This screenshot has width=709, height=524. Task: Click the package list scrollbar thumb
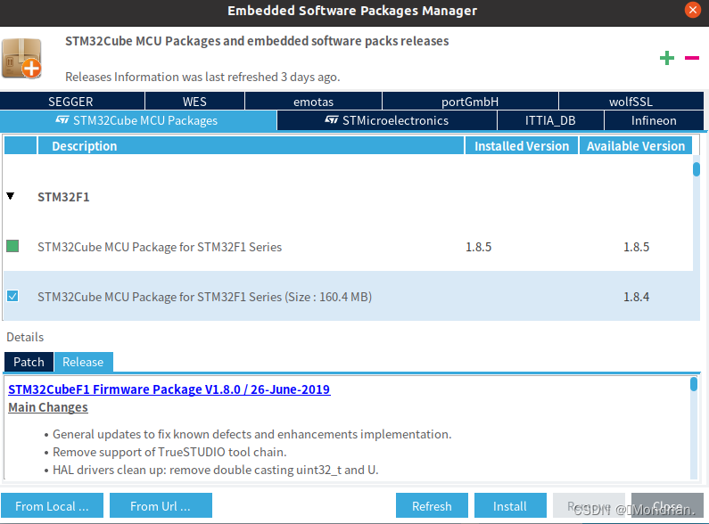click(x=697, y=169)
